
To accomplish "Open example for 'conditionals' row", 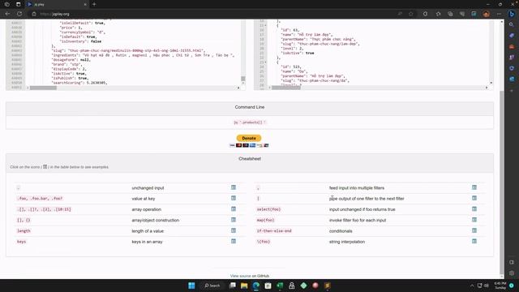I will click(x=474, y=230).
